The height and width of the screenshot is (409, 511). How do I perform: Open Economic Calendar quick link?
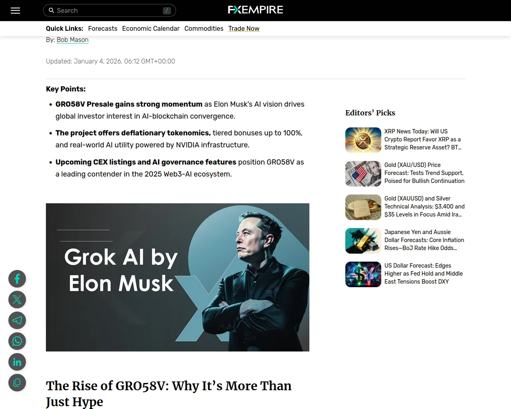pos(151,28)
